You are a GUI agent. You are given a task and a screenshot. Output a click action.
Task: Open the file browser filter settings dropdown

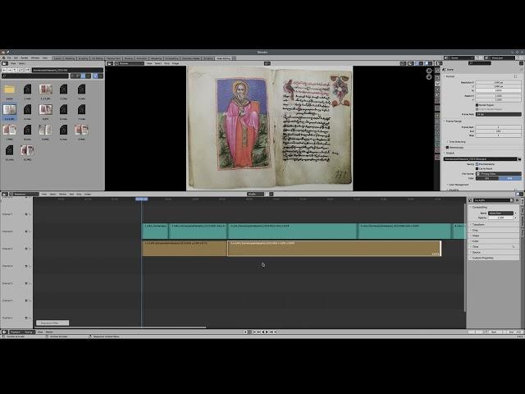point(101,76)
